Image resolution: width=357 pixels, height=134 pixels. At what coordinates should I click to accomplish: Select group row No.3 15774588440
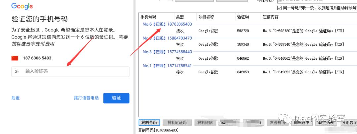[x=167, y=52]
